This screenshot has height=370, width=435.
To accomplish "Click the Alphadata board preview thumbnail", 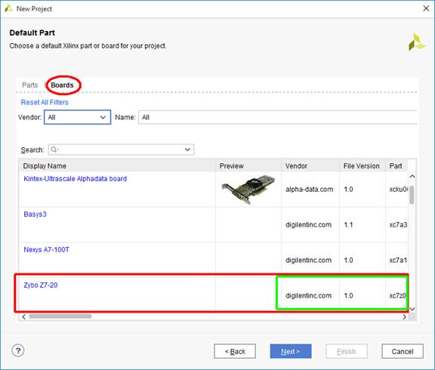I will pos(248,190).
